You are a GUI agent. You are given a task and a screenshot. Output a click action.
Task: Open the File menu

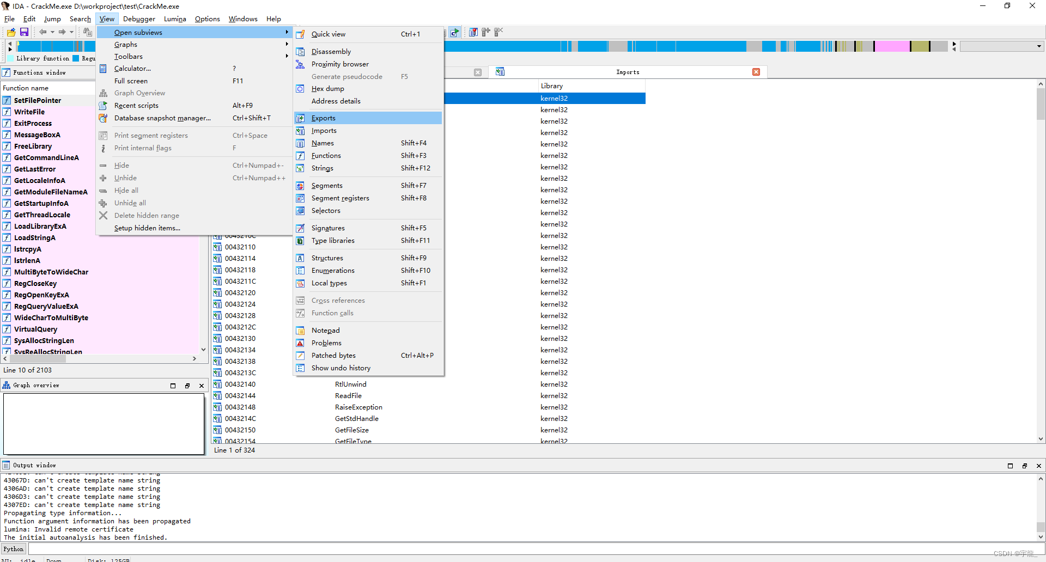pyautogui.click(x=9, y=19)
